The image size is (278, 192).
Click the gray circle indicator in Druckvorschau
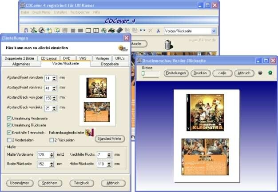(260, 73)
